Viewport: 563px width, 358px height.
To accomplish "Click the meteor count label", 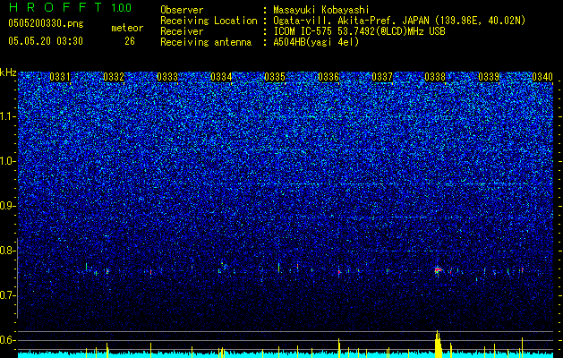I will tap(127, 28).
